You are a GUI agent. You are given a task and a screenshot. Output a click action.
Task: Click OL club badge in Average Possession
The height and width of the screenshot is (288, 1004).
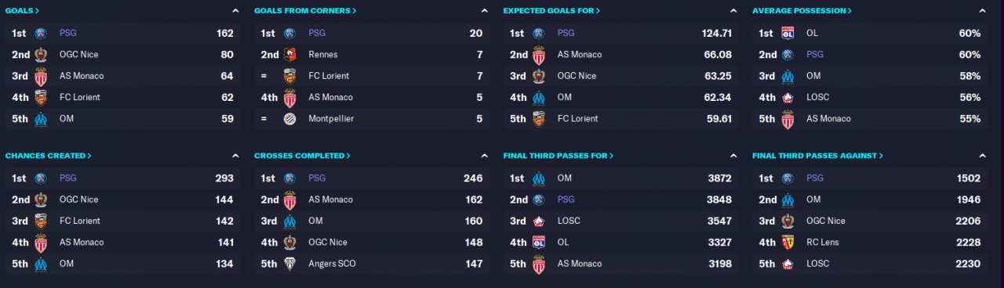tap(788, 34)
